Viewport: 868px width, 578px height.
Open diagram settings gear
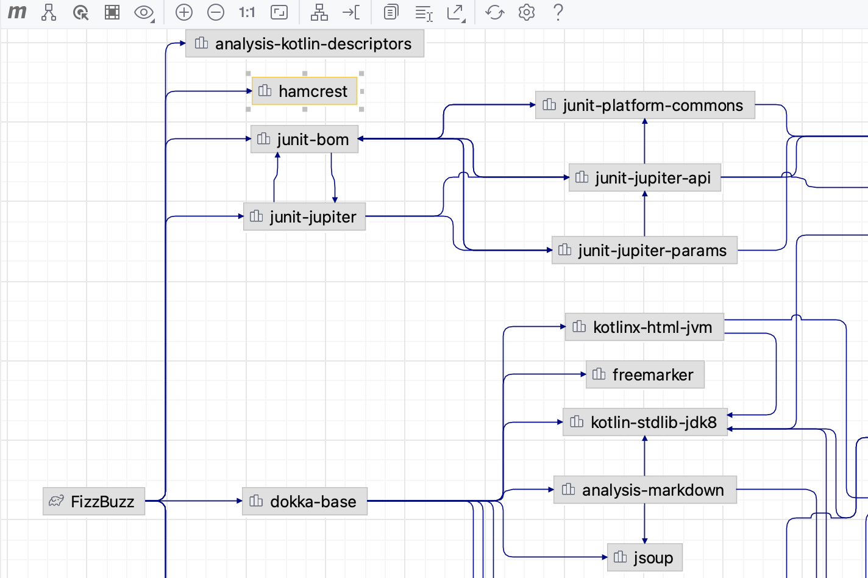pos(527,12)
